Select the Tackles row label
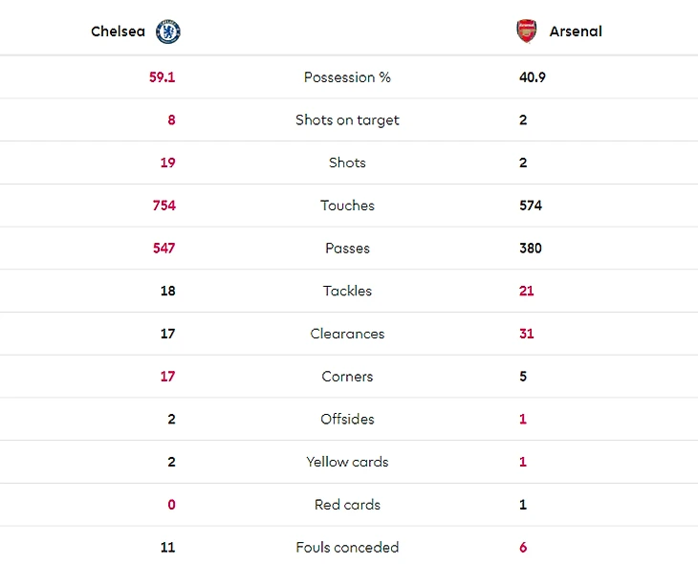Image resolution: width=698 pixels, height=564 pixels. pos(347,291)
